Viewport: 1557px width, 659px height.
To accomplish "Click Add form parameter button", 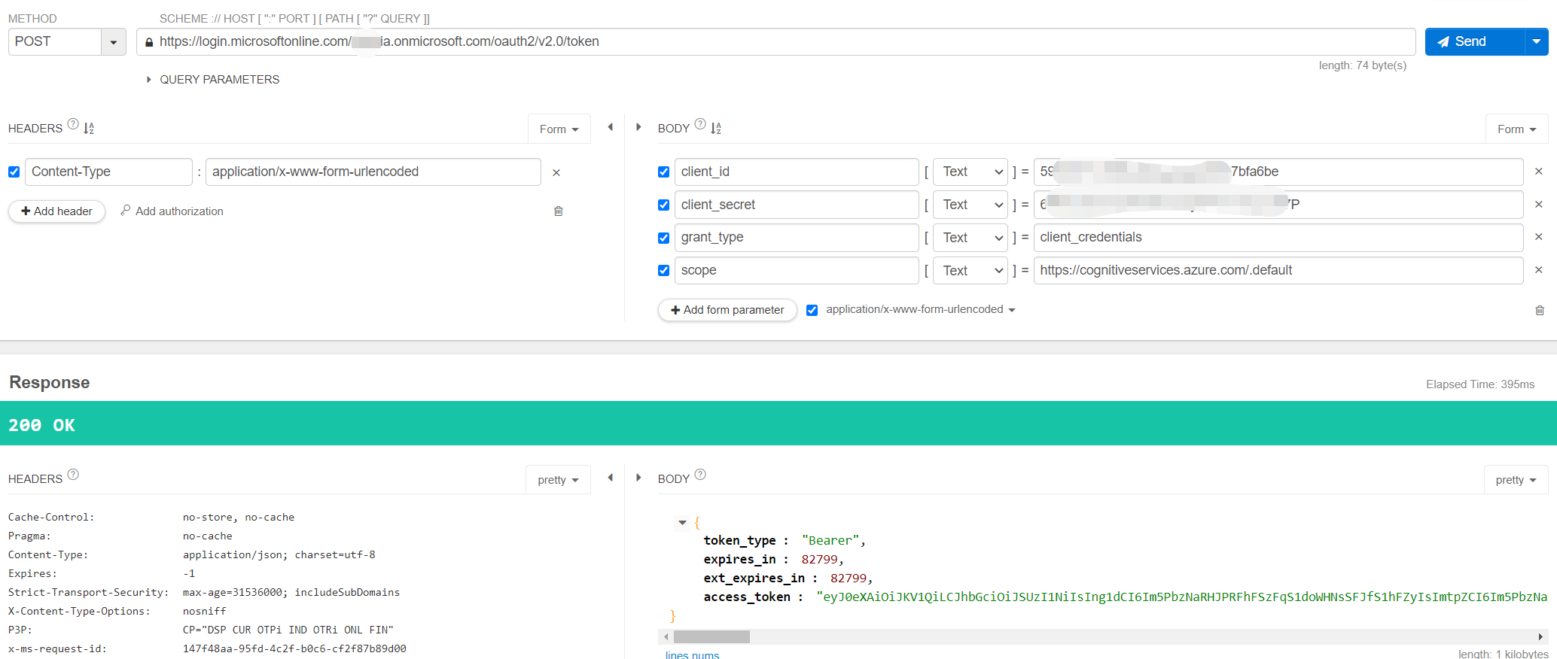I will 727,310.
